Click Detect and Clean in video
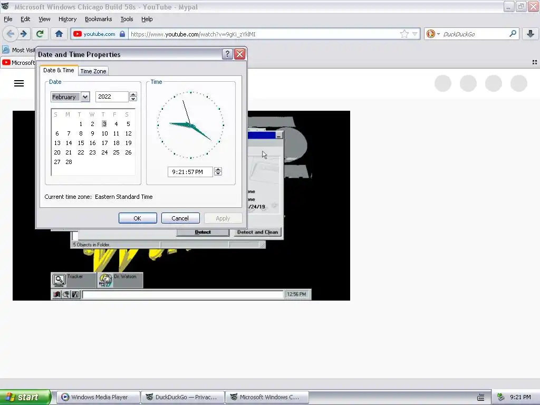 tap(257, 232)
